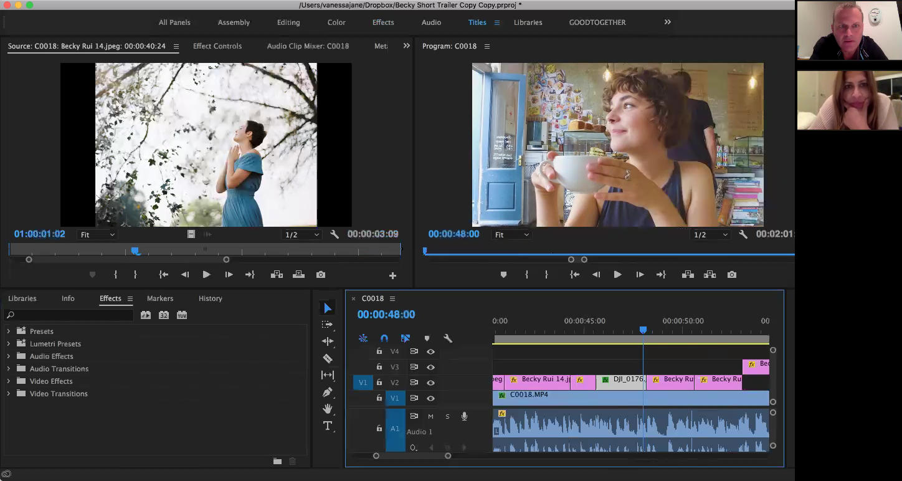The image size is (902, 481).
Task: Select the Hand tool
Action: pyautogui.click(x=328, y=409)
